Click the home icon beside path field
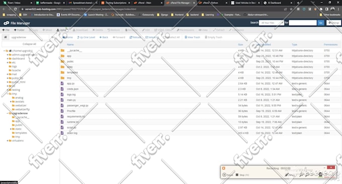This screenshot has width=342, height=184. [6, 37]
